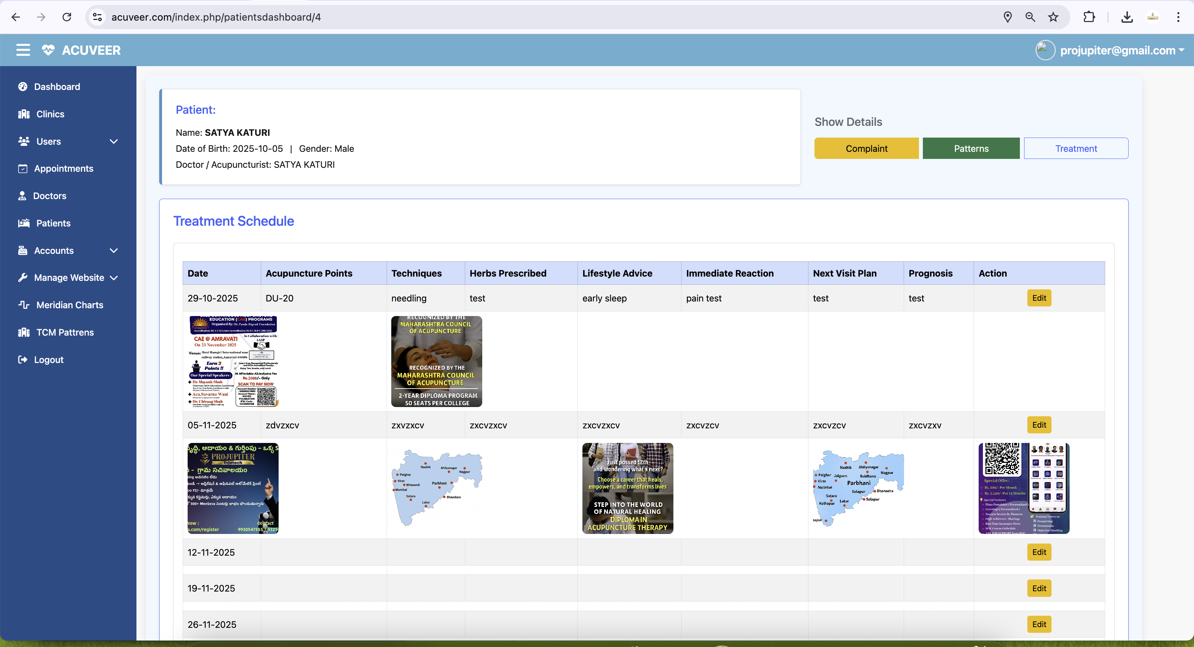The height and width of the screenshot is (647, 1194).
Task: Expand the Accounts sidebar submenu
Action: tap(114, 251)
